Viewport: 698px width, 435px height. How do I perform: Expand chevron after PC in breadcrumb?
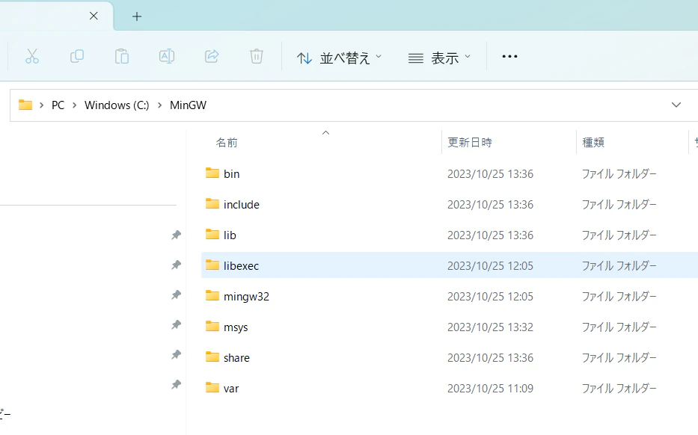point(74,105)
